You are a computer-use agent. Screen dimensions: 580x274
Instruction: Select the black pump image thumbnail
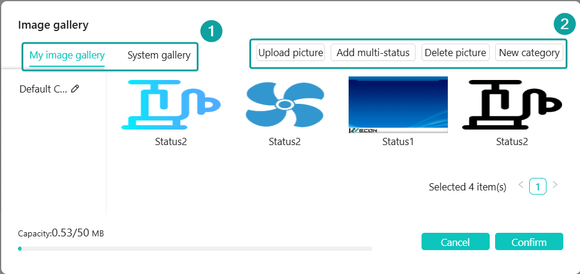click(512, 105)
